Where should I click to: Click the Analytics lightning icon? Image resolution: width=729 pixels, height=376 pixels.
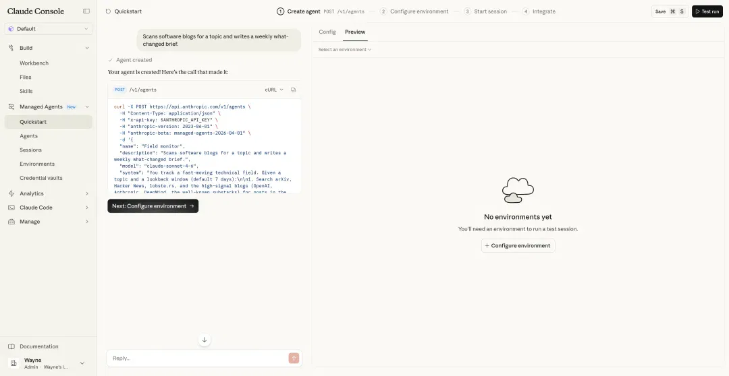click(11, 193)
